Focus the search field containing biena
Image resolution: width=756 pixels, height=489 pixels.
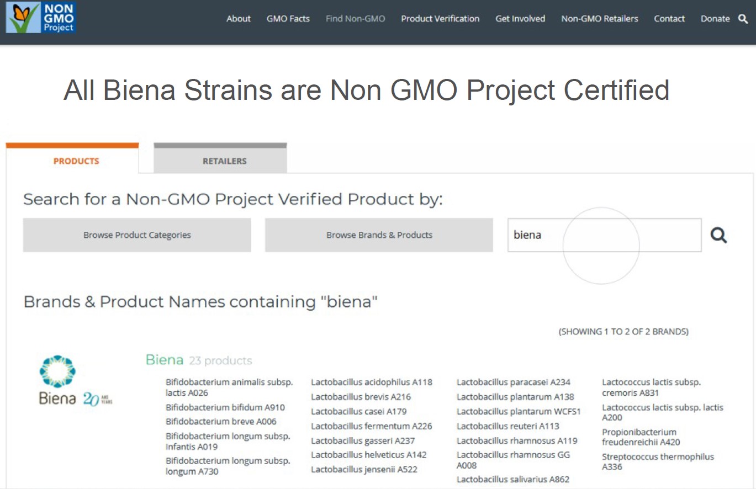point(605,235)
